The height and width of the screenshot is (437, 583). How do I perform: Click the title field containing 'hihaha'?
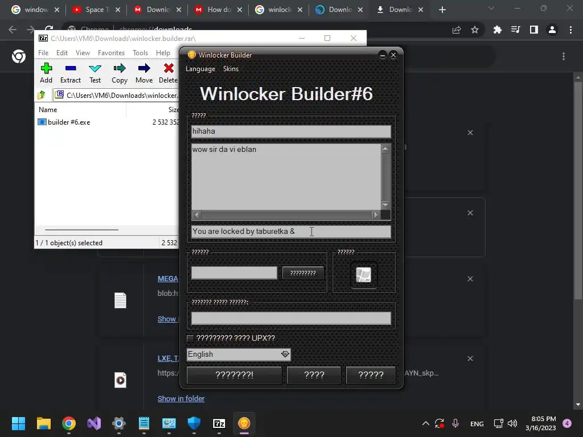291,131
